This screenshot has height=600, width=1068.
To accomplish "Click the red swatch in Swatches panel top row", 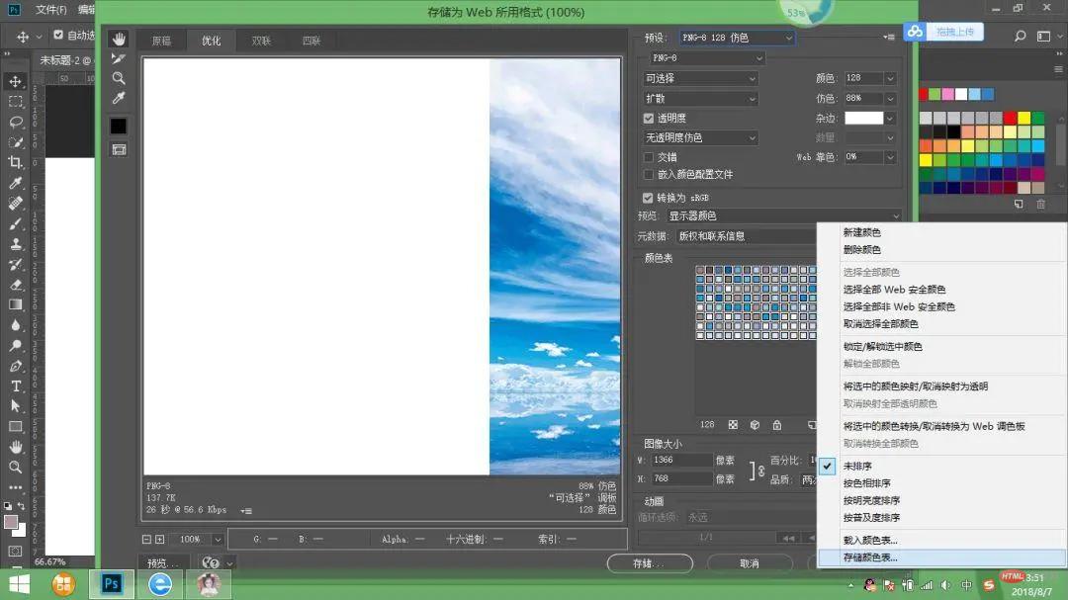I will point(923,95).
